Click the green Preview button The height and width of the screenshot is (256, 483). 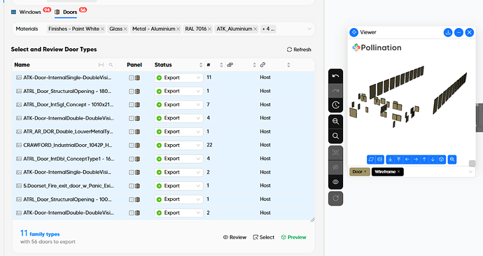click(x=293, y=237)
